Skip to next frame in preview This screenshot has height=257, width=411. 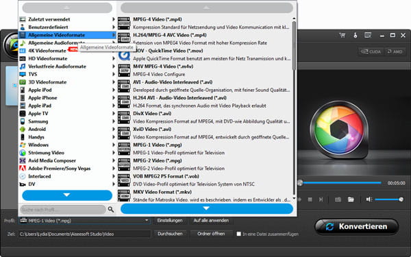tap(321, 200)
